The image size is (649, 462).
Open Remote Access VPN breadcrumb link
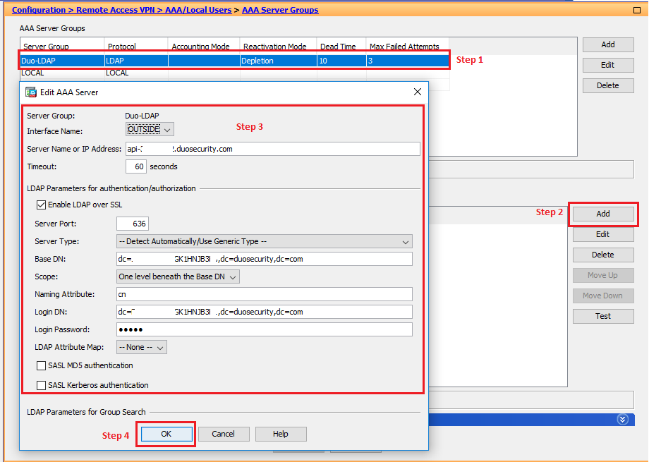[x=116, y=10]
